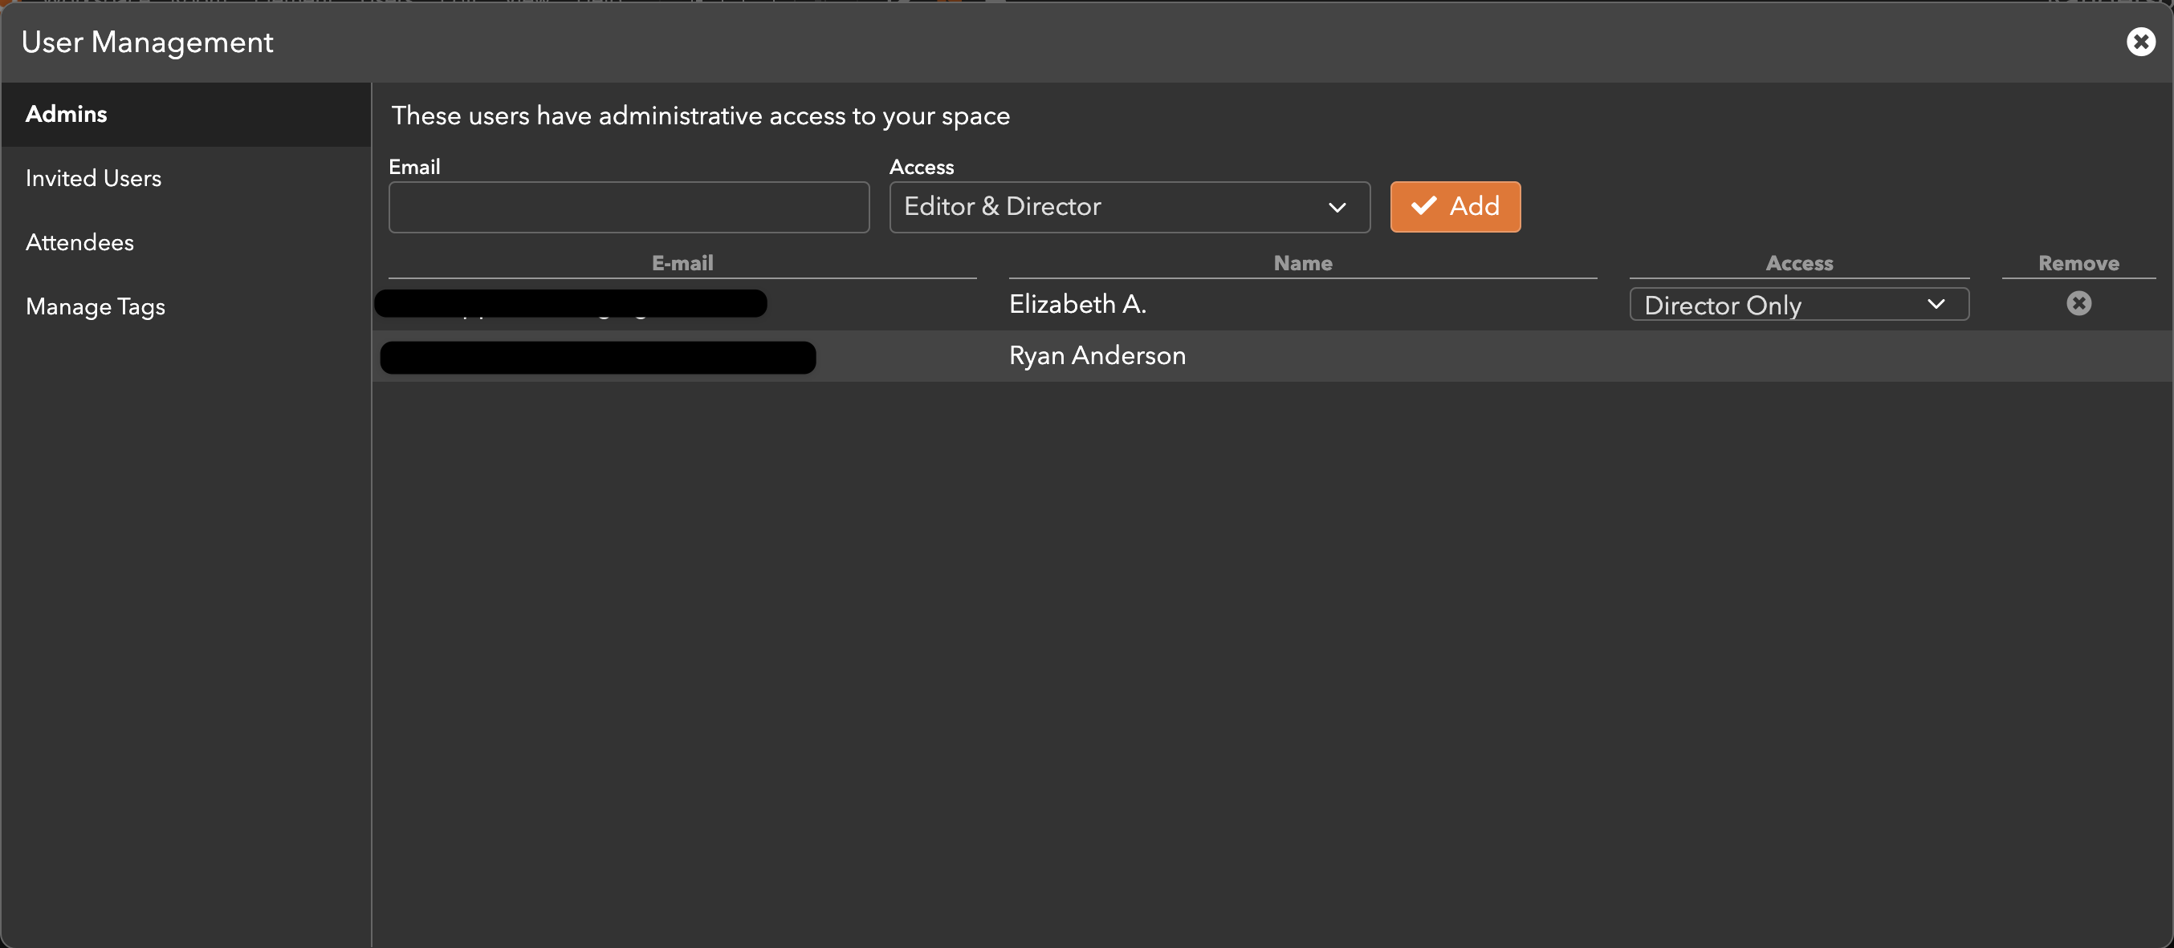The height and width of the screenshot is (948, 2174).
Task: Open the Admins section
Action: (66, 114)
